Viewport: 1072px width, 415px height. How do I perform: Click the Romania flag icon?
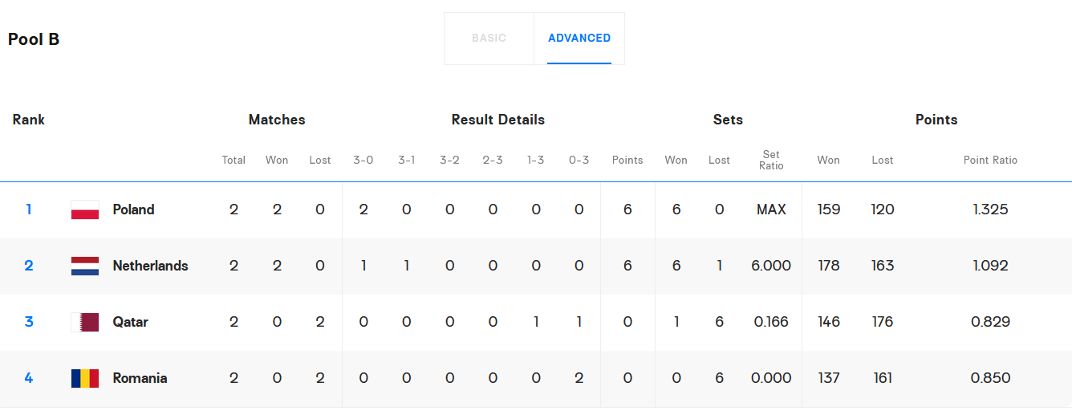(x=85, y=378)
